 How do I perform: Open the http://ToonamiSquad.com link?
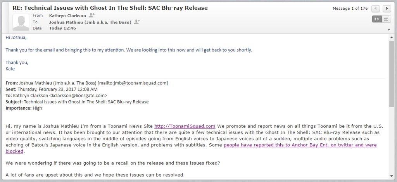(185, 126)
